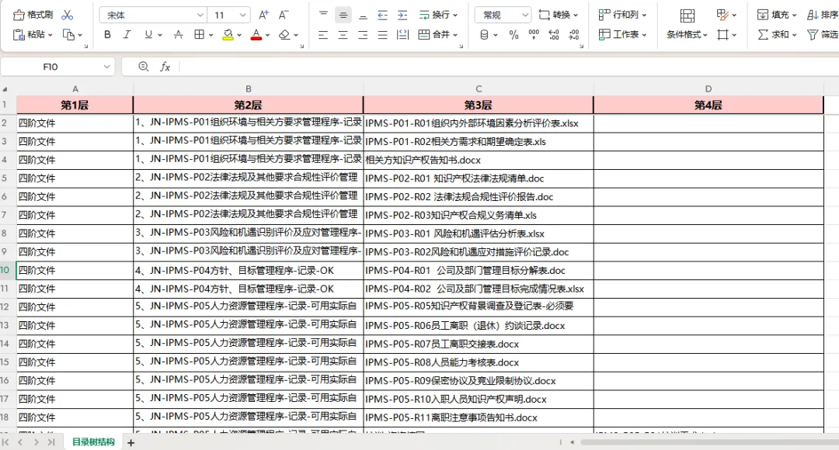Image resolution: width=839 pixels, height=450 pixels.
Task: Select row 10 header
Action: point(5,270)
